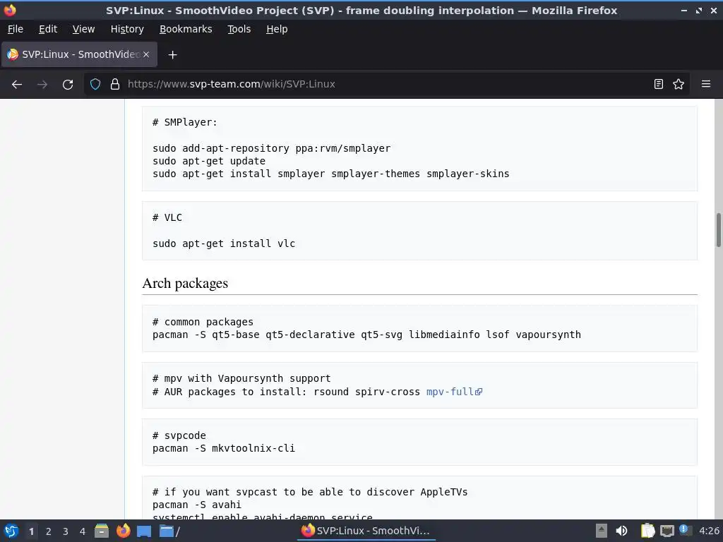
Task: Click the "# common packages" comment line
Action: point(203,322)
